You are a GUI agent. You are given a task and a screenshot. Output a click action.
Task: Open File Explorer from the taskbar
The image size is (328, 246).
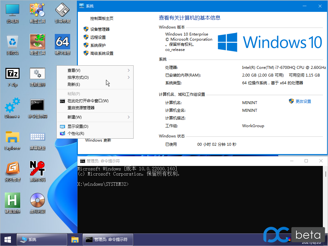[x=75, y=240]
